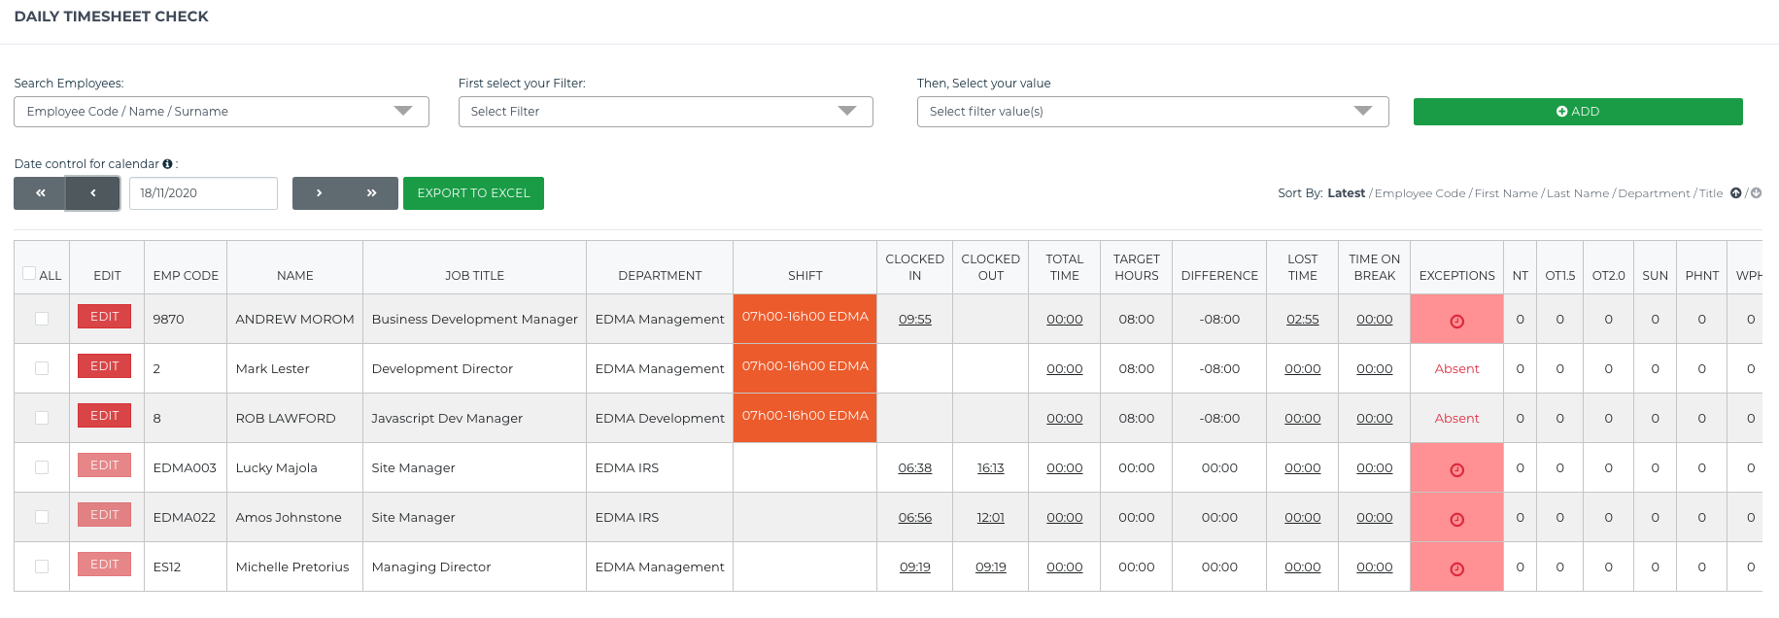Open Michelle Pretorius's clocked out 09:19
The image size is (1779, 618).
point(990,566)
